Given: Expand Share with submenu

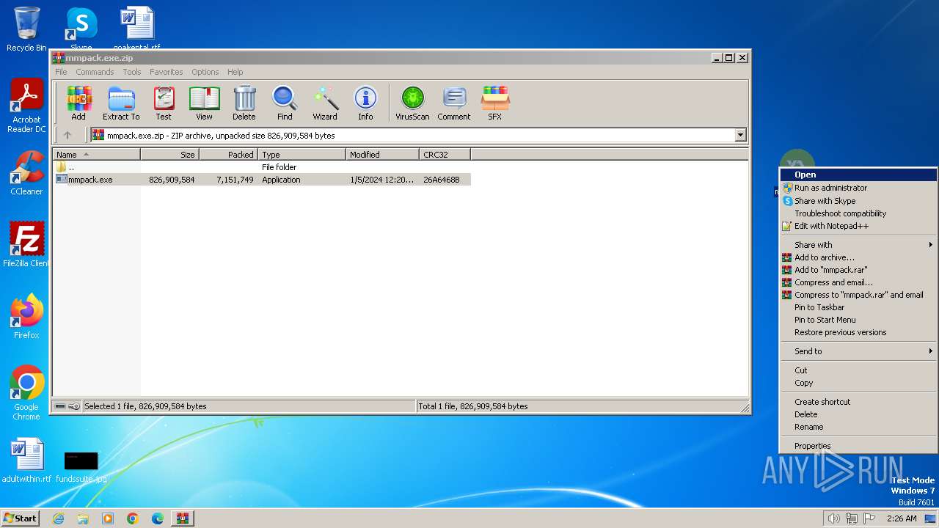Looking at the screenshot, I should click(x=858, y=245).
